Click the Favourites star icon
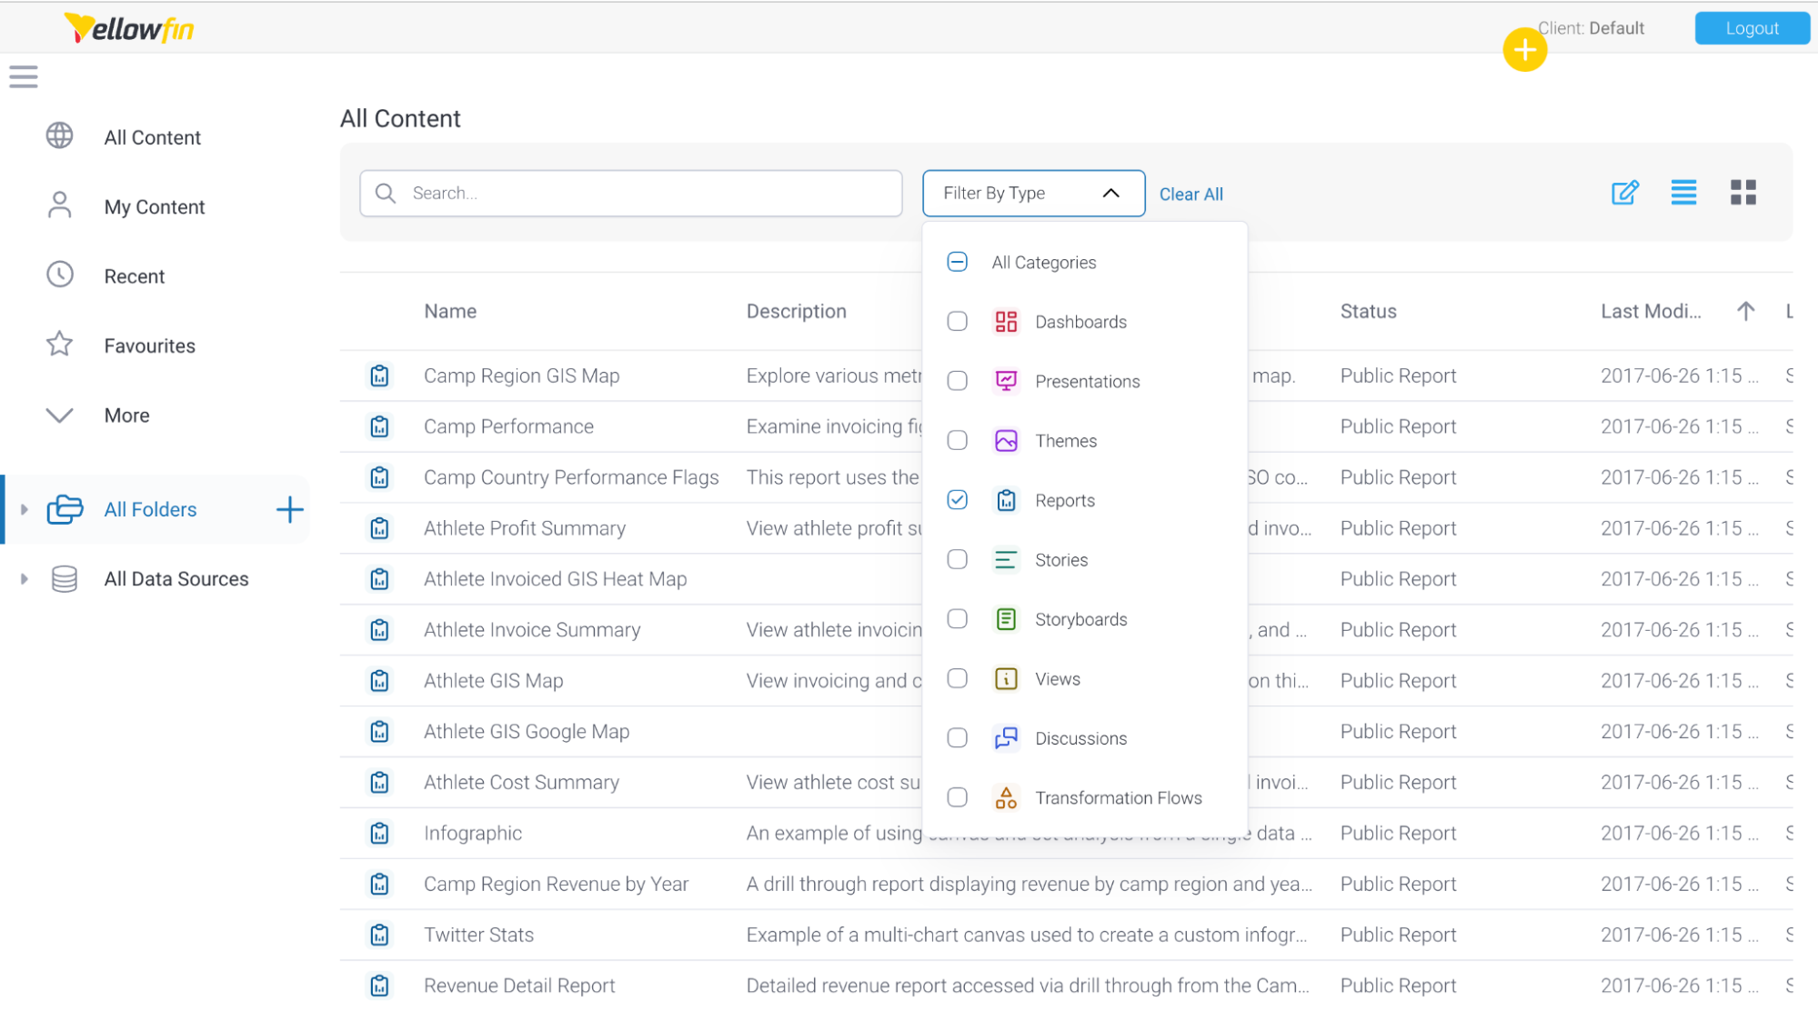This screenshot has width=1818, height=1021. point(60,345)
